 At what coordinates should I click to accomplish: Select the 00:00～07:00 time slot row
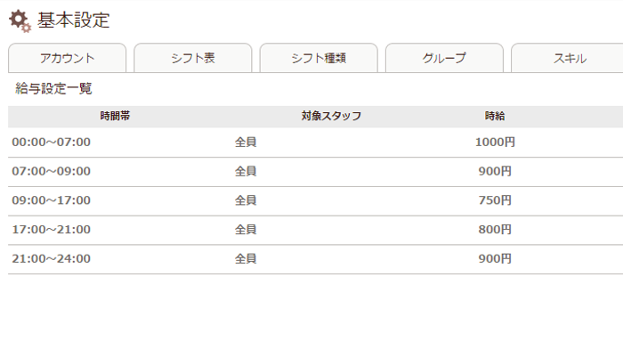point(315,142)
